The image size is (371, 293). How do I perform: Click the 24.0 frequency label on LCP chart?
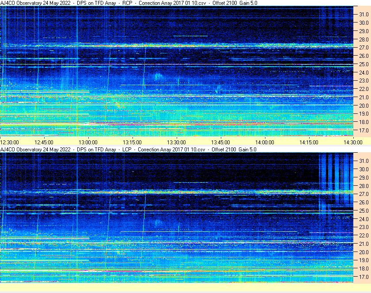click(x=364, y=219)
